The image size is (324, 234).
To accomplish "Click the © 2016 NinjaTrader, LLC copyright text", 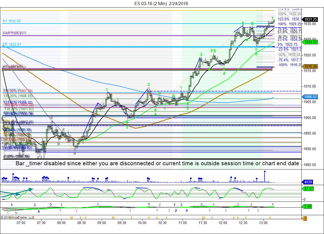I will tap(17, 217).
